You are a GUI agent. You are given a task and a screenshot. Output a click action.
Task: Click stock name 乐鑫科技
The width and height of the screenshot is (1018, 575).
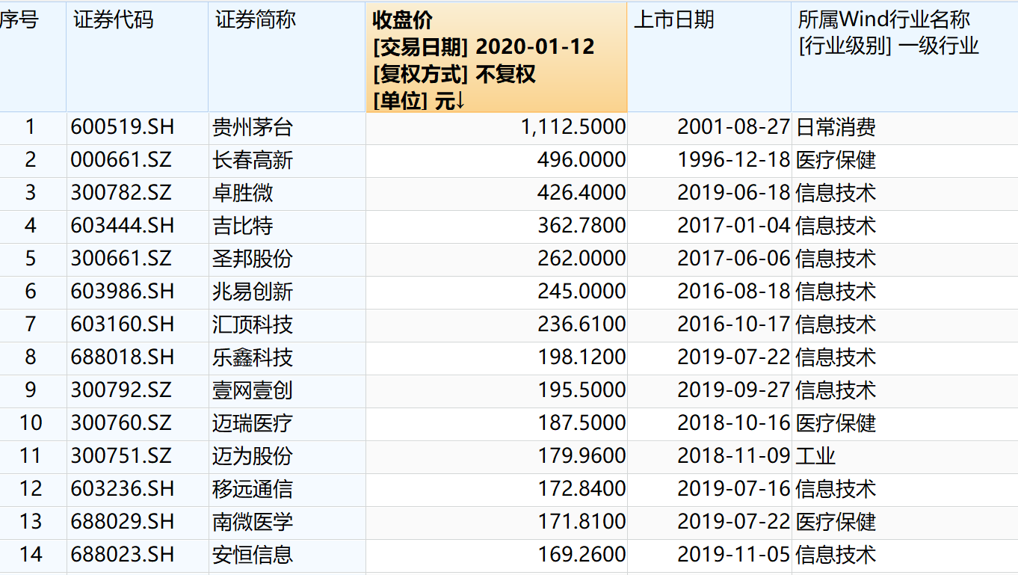(253, 357)
